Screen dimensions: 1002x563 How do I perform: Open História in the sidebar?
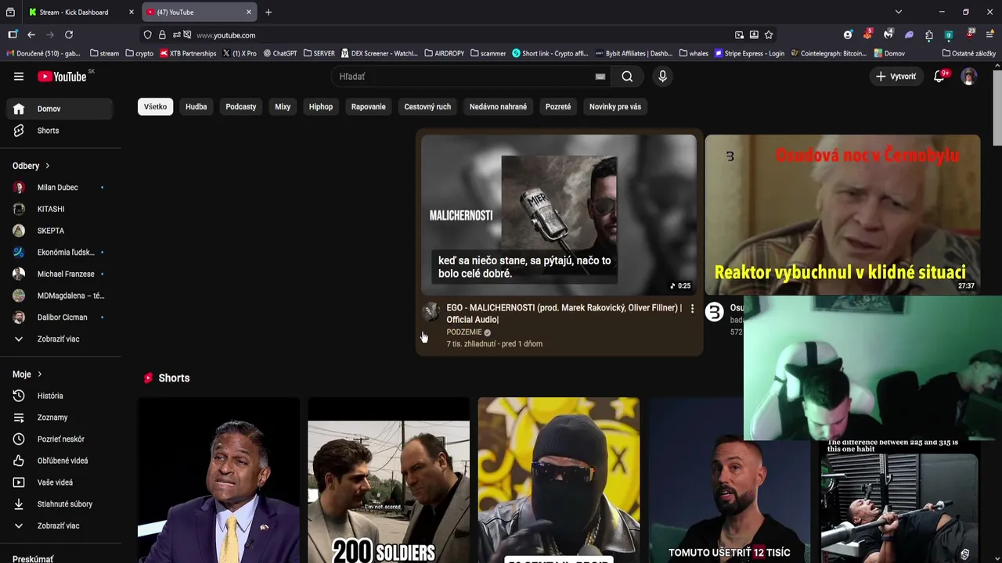click(x=59, y=396)
